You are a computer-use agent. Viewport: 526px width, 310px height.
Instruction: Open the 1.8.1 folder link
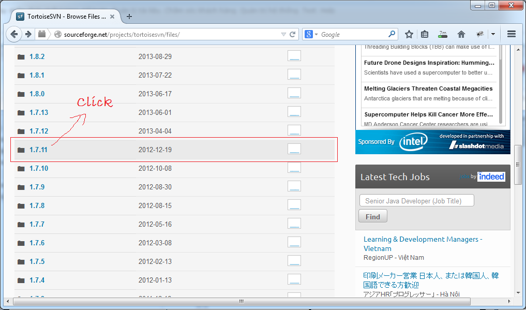point(37,75)
